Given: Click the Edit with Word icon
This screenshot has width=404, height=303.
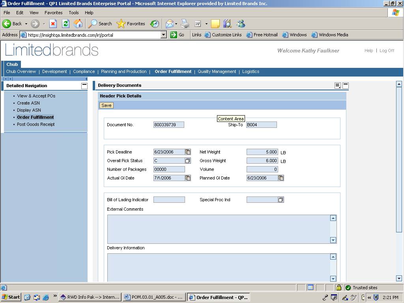Looking at the screenshot, I should (x=198, y=24).
